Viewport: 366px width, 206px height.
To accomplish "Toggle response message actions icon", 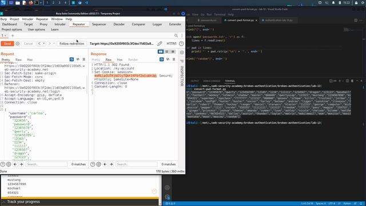I will coord(161,60).
